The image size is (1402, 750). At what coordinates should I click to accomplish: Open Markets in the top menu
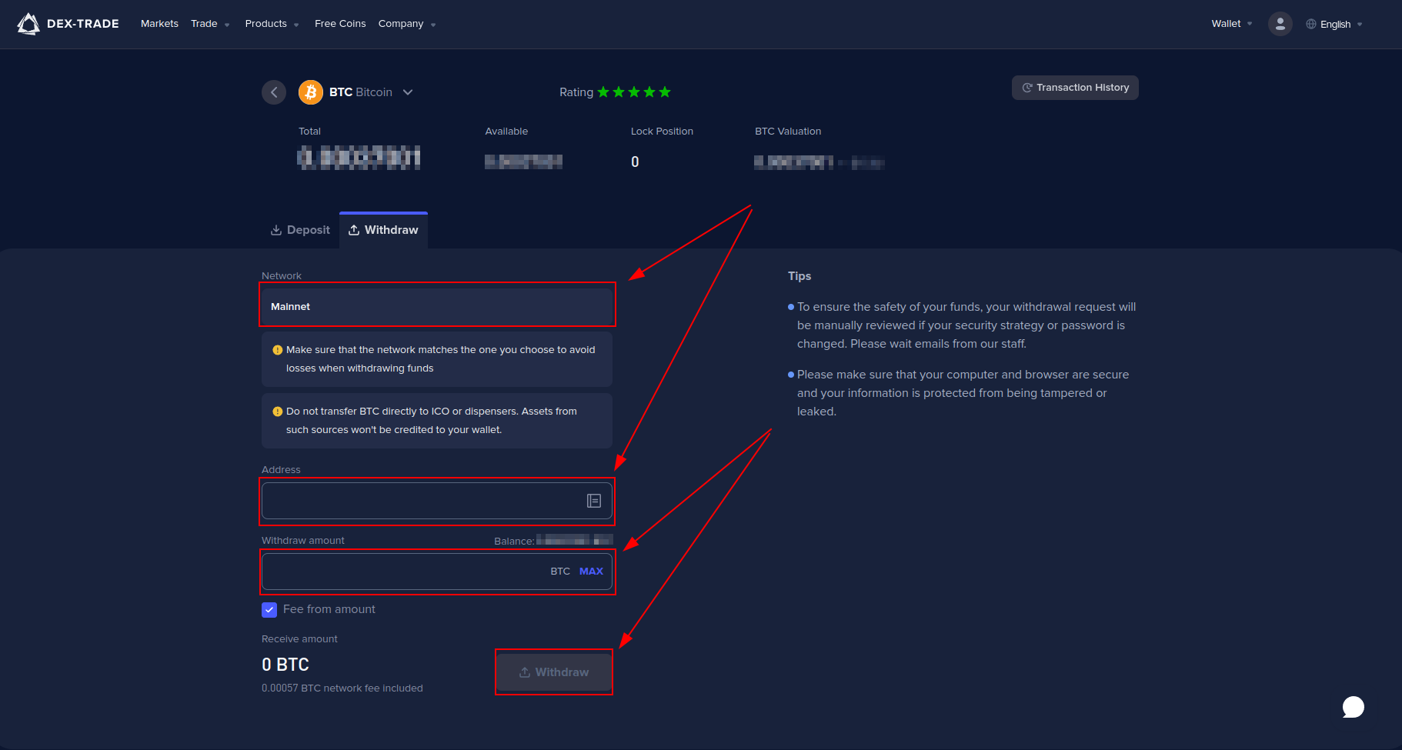click(159, 24)
